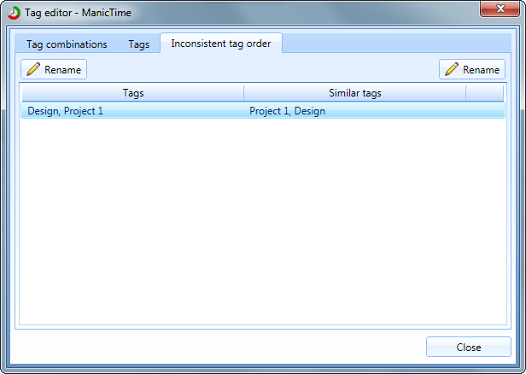Select the 'Design, Project 1' cell
Viewport: 526px width, 374px height.
click(x=65, y=111)
